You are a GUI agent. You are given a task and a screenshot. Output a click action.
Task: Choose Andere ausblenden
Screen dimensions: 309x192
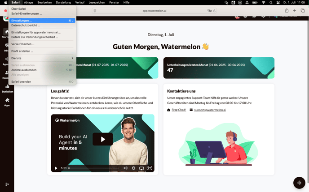pos(42,70)
